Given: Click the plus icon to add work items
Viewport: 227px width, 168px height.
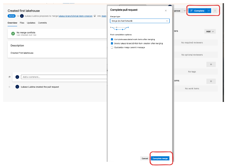Looking at the screenshot, I should (211, 81).
